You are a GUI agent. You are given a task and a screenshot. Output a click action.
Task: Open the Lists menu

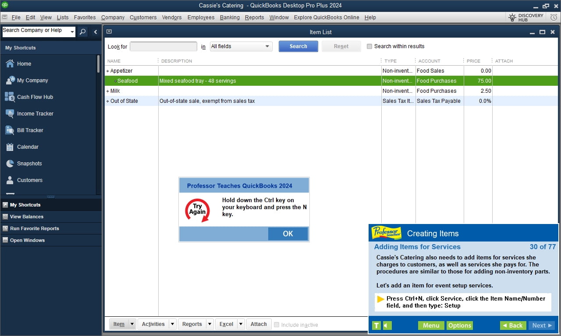(63, 17)
